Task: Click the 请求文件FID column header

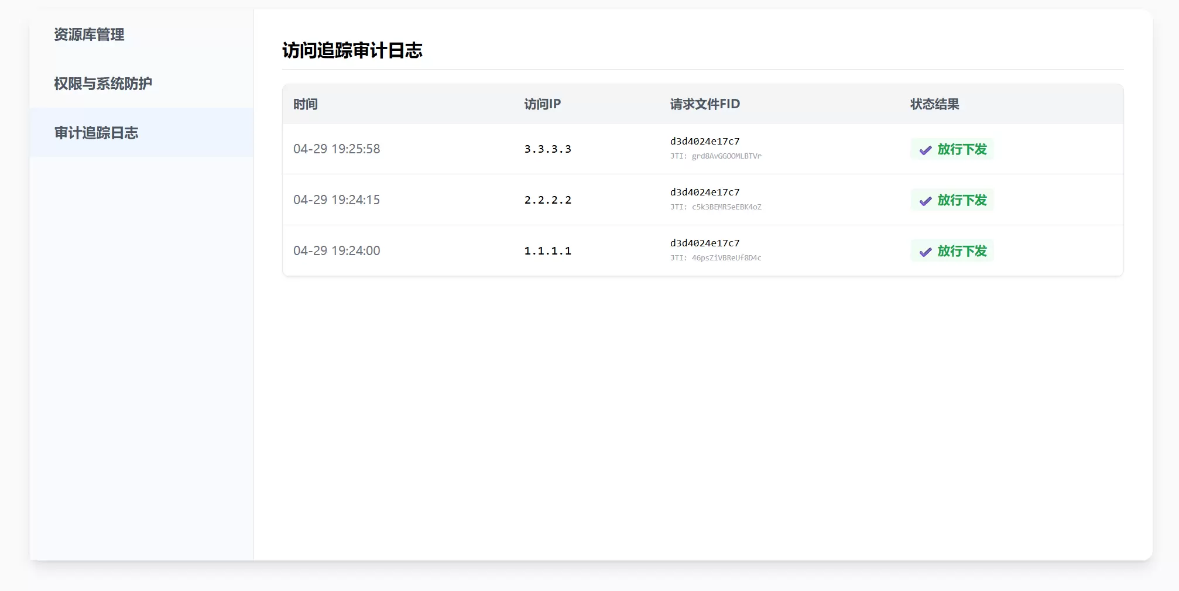Action: pyautogui.click(x=705, y=104)
